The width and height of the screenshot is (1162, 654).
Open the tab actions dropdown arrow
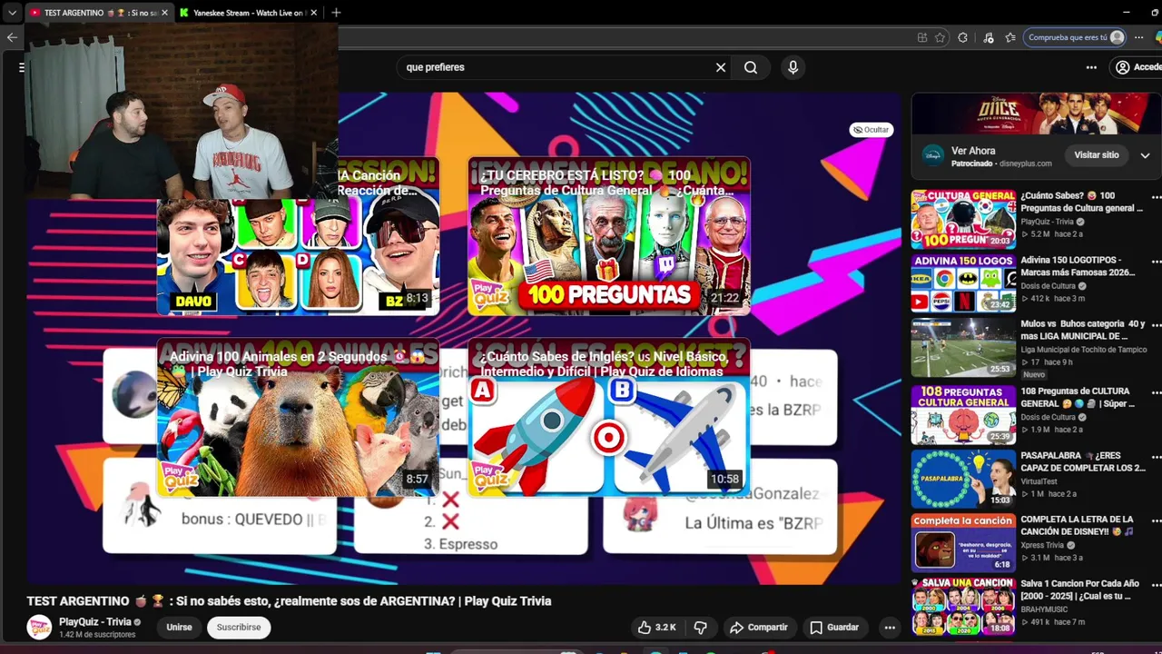(x=12, y=13)
